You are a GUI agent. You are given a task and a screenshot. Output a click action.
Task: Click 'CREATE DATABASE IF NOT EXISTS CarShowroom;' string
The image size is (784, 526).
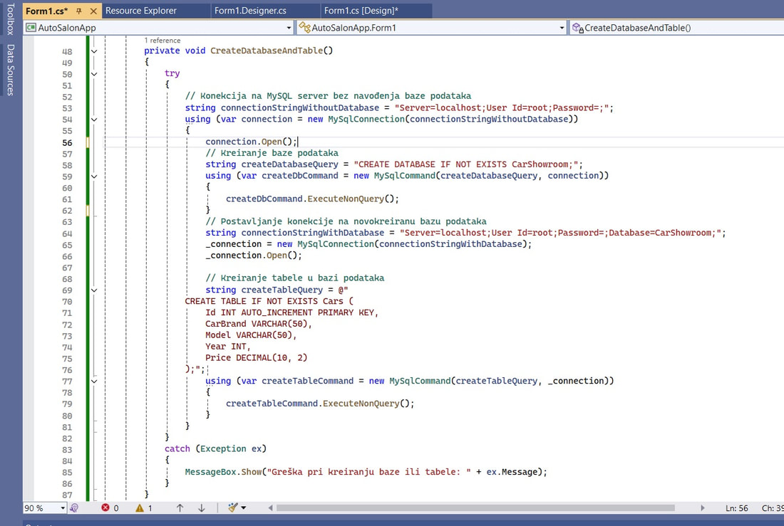(465, 164)
